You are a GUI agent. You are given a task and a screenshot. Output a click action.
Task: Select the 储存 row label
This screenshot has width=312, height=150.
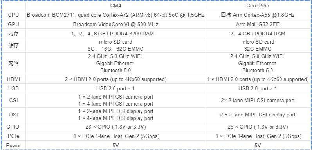coord(14,45)
